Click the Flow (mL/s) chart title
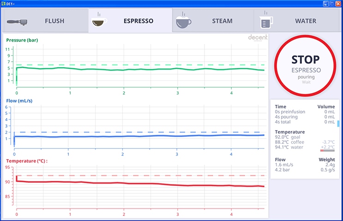Image resolution: width=343 pixels, height=221 pixels. (19, 101)
